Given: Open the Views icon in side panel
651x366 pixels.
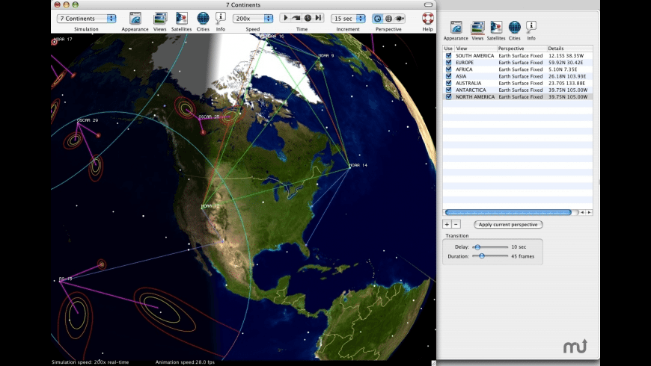Looking at the screenshot, I should (477, 28).
